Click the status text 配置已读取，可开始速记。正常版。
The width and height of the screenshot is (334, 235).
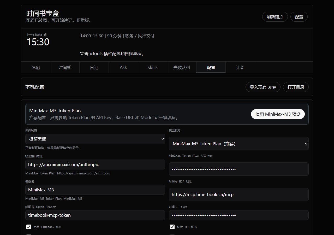60,20
